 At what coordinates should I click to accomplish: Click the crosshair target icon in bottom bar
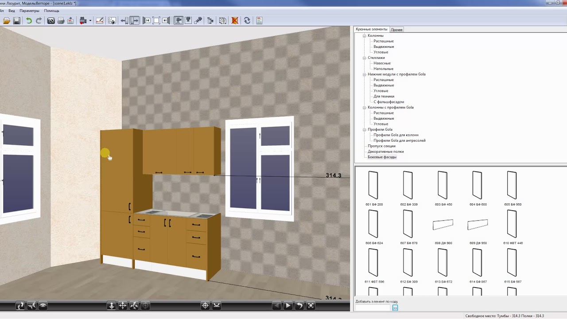(205, 305)
